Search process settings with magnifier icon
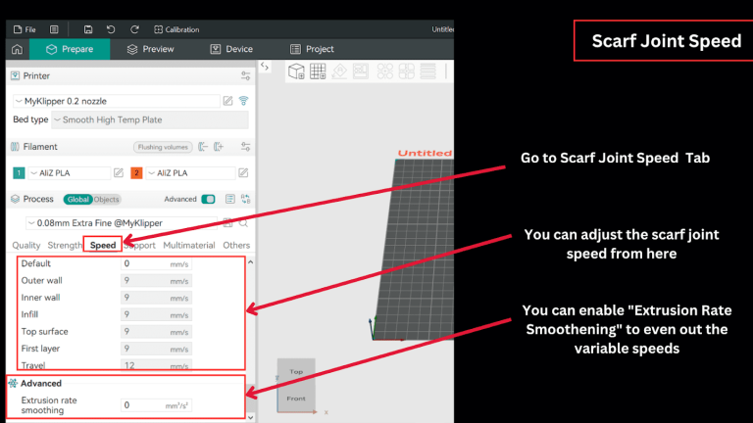Screen dimensions: 753x423 click(243, 223)
